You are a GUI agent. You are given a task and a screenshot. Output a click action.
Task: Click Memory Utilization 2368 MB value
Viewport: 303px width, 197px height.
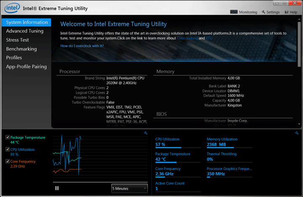[216, 144]
